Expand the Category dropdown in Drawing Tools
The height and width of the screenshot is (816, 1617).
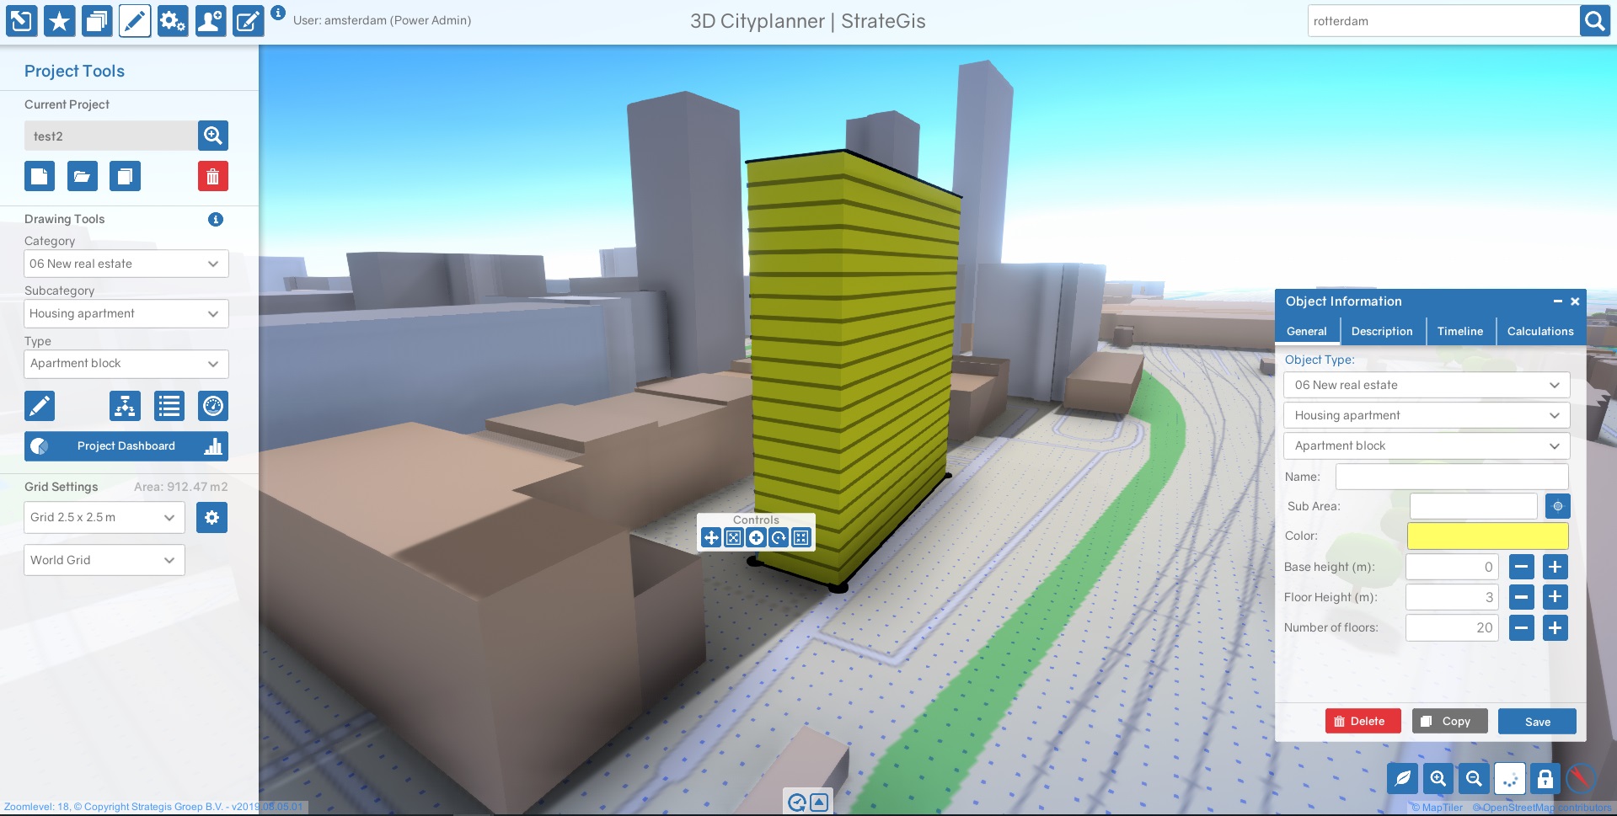126,264
